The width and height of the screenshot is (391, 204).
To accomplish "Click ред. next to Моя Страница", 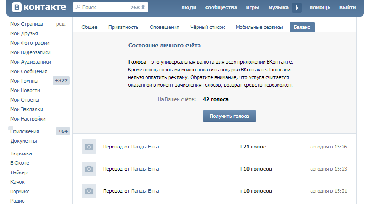I will click(61, 24).
